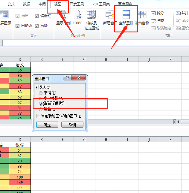The width and height of the screenshot is (189, 193).
Task: Select the 平铺 radio option
Action: click(41, 93)
